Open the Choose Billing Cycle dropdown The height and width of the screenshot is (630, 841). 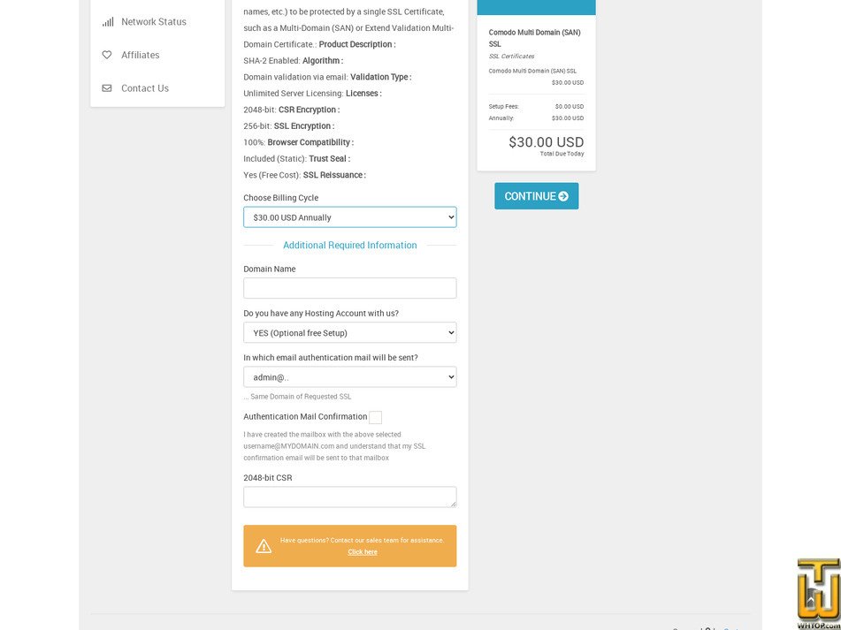click(349, 216)
